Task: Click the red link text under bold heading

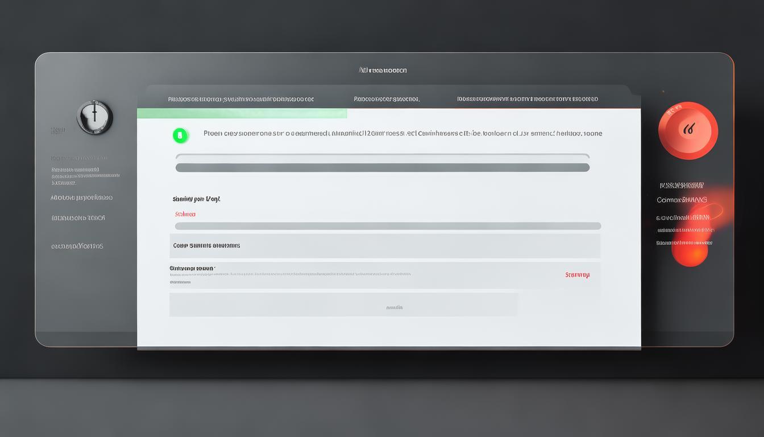Action: tap(185, 215)
